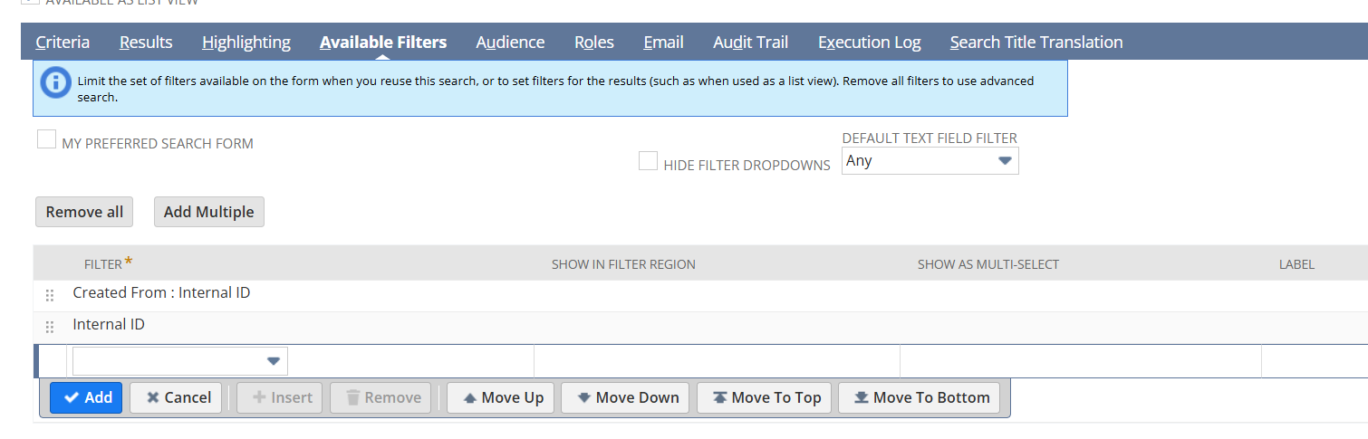Enable My Preferred Search Form checkbox
This screenshot has width=1368, height=439.
46,139
